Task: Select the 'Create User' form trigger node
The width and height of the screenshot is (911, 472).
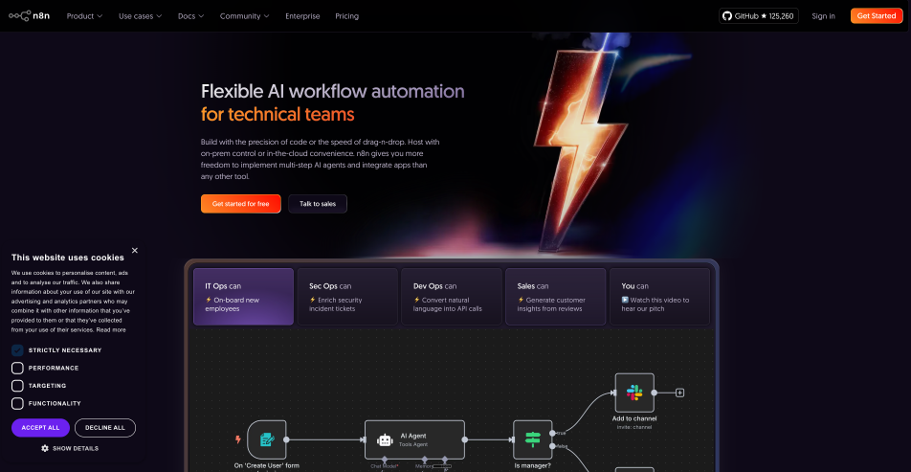Action: [x=267, y=439]
